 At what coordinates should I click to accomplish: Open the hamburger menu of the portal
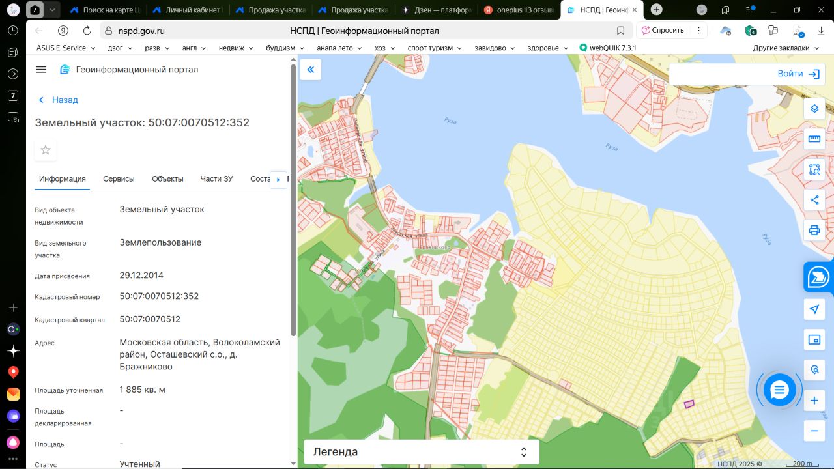click(41, 70)
